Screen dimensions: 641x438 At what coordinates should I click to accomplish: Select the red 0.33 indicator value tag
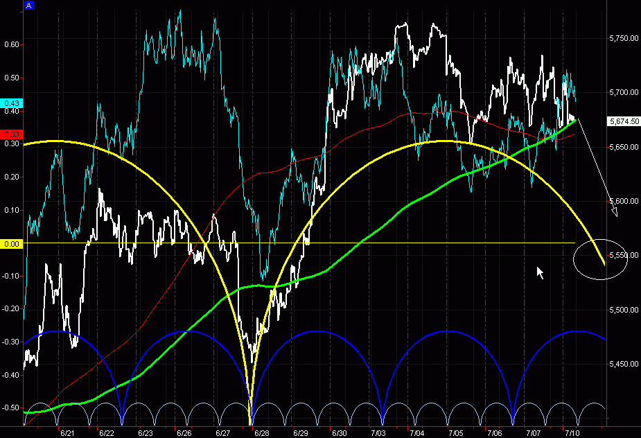click(x=12, y=134)
